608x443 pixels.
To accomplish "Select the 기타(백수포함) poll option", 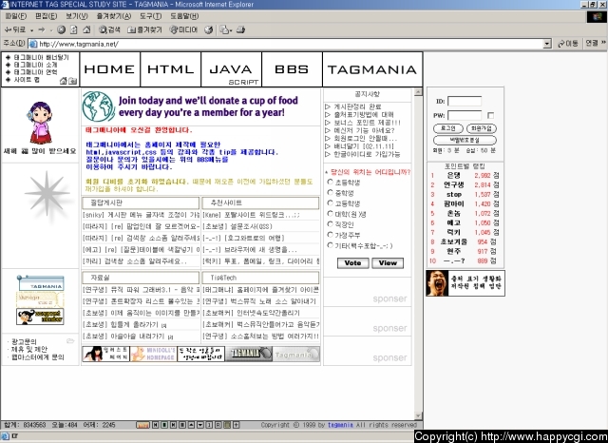I will 331,245.
